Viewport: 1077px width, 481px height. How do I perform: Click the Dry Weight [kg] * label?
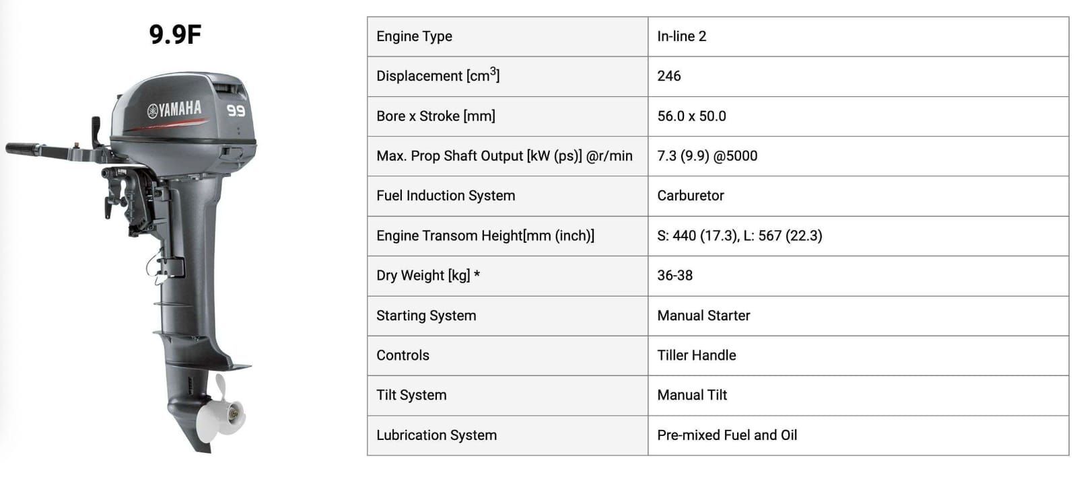click(x=428, y=275)
